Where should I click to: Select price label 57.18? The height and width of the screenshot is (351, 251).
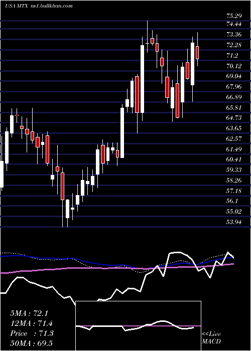click(234, 191)
